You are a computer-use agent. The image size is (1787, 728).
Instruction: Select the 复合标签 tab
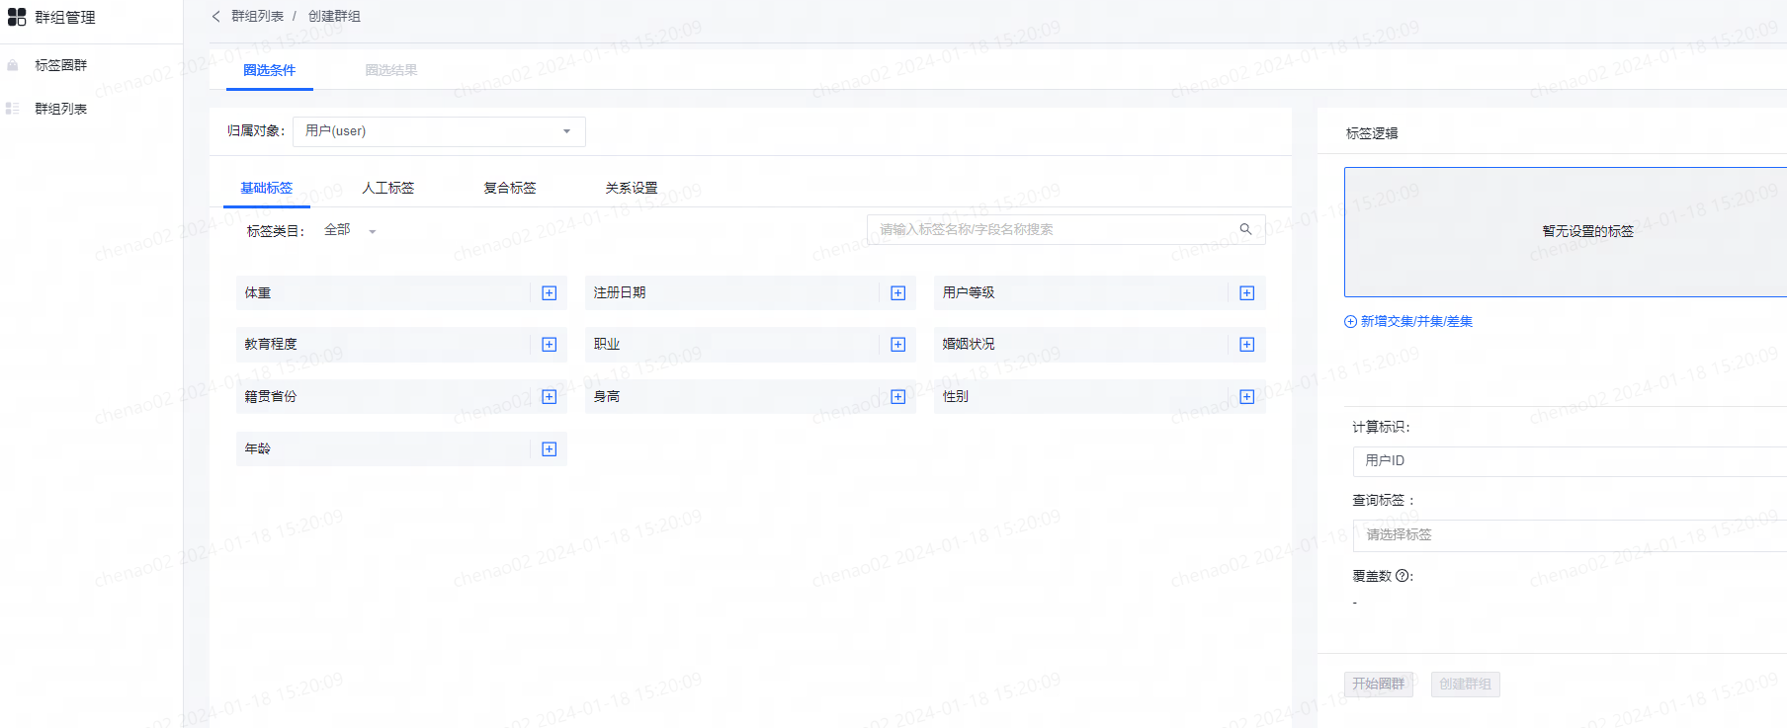[x=509, y=188]
